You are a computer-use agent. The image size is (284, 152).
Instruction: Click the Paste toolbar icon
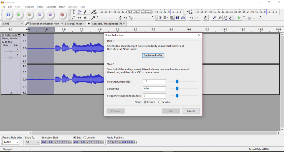(x=172, y=18)
